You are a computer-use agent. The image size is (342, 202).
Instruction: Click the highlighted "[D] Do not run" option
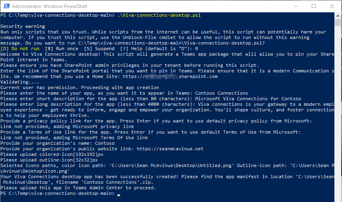tap(20, 49)
